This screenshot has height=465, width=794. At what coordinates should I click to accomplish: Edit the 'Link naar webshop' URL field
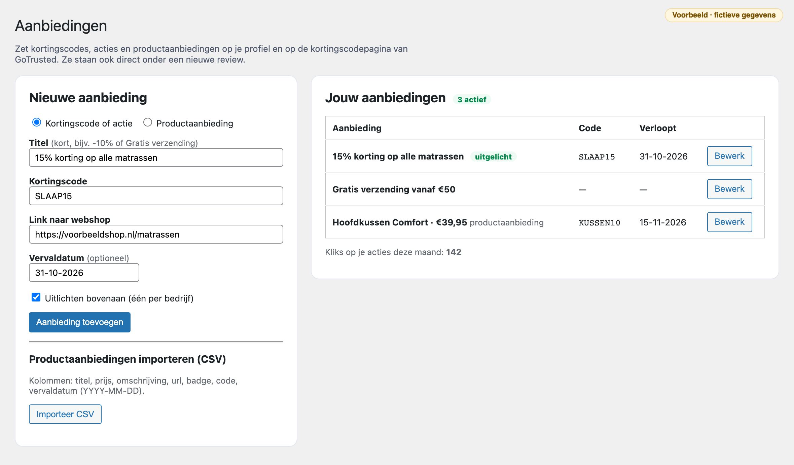[156, 234]
